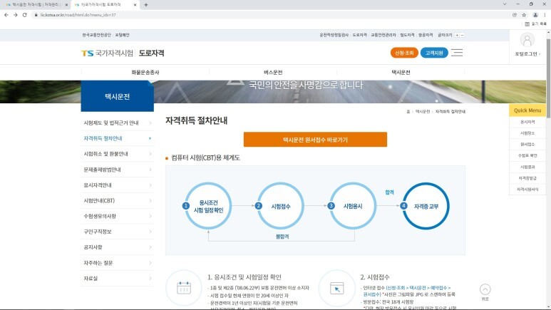Open 버스운전 main menu
This screenshot has width=551, height=310.
pyautogui.click(x=273, y=73)
